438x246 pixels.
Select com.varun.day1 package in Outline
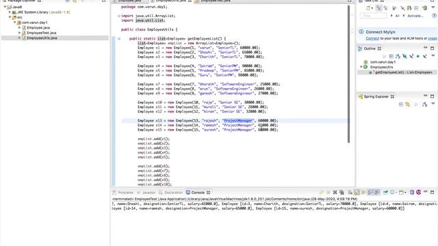(x=383, y=62)
